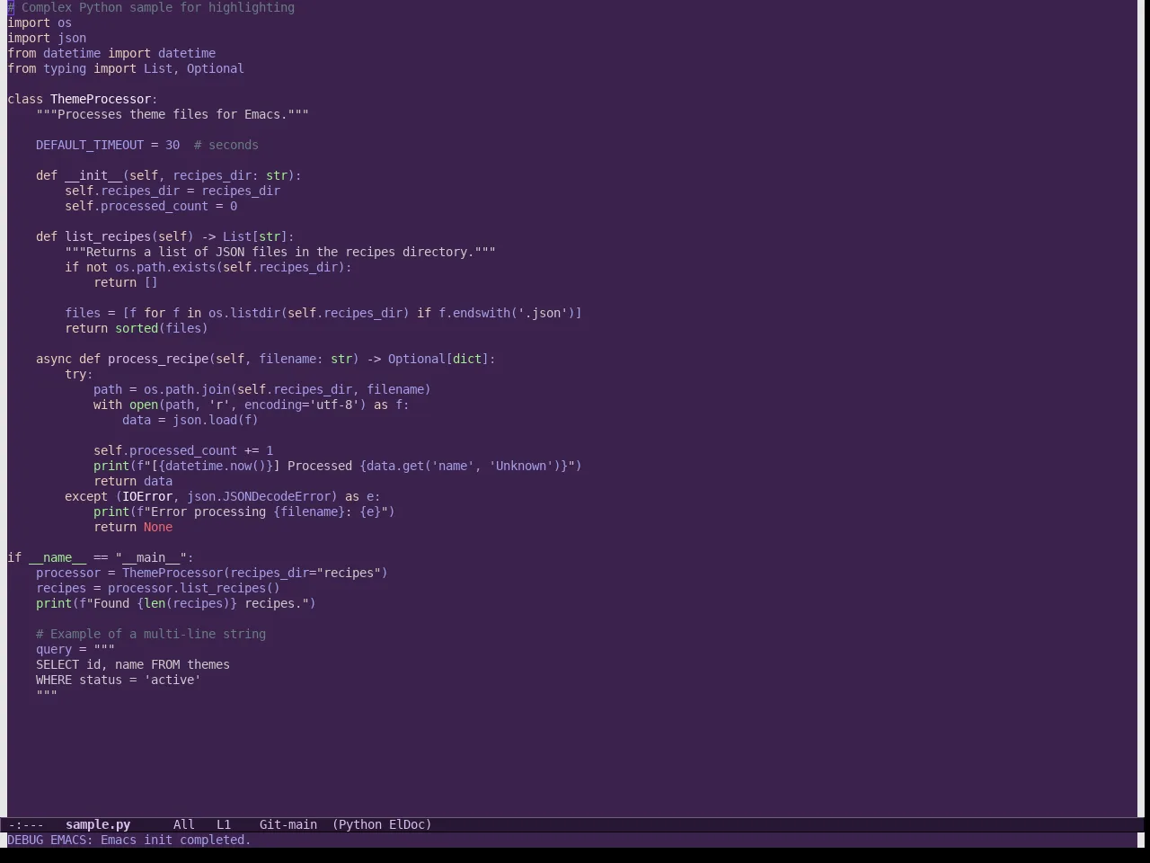
Task: Click the 'Processes theme files for Emacs.' docstring
Action: (x=172, y=114)
